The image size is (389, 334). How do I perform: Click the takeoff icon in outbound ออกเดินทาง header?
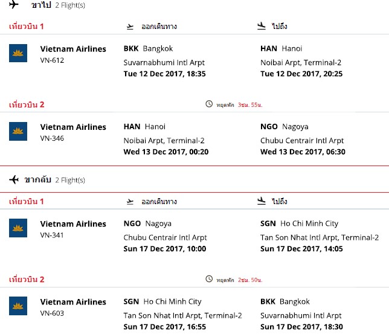click(x=130, y=27)
